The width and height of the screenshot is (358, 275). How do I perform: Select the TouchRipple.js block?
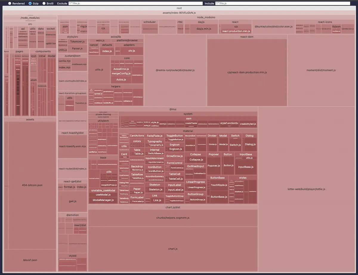point(219,185)
